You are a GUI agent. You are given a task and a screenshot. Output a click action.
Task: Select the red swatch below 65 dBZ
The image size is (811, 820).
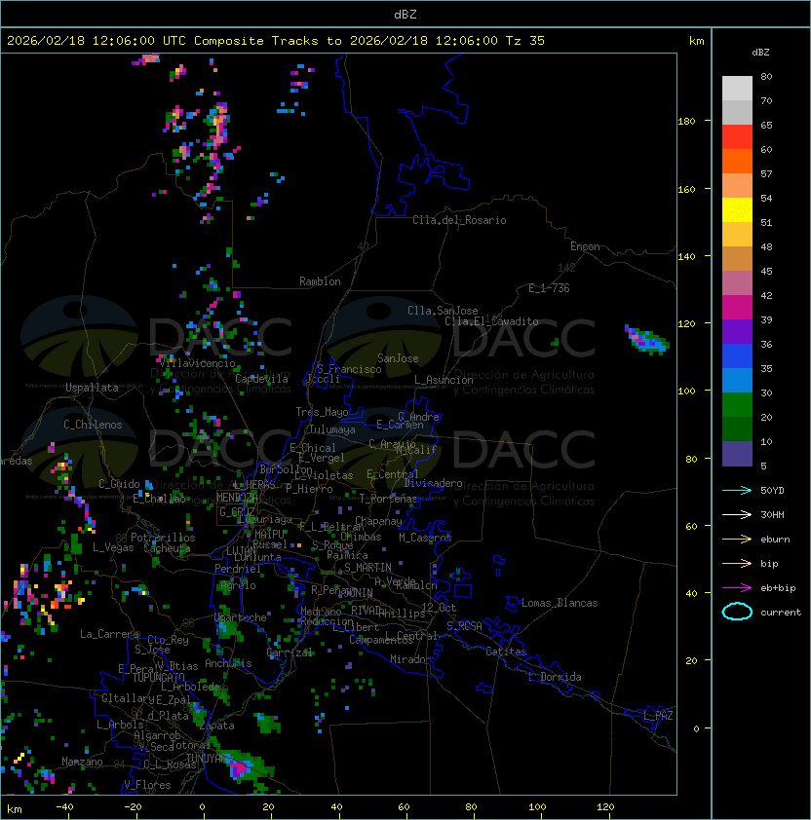point(737,137)
